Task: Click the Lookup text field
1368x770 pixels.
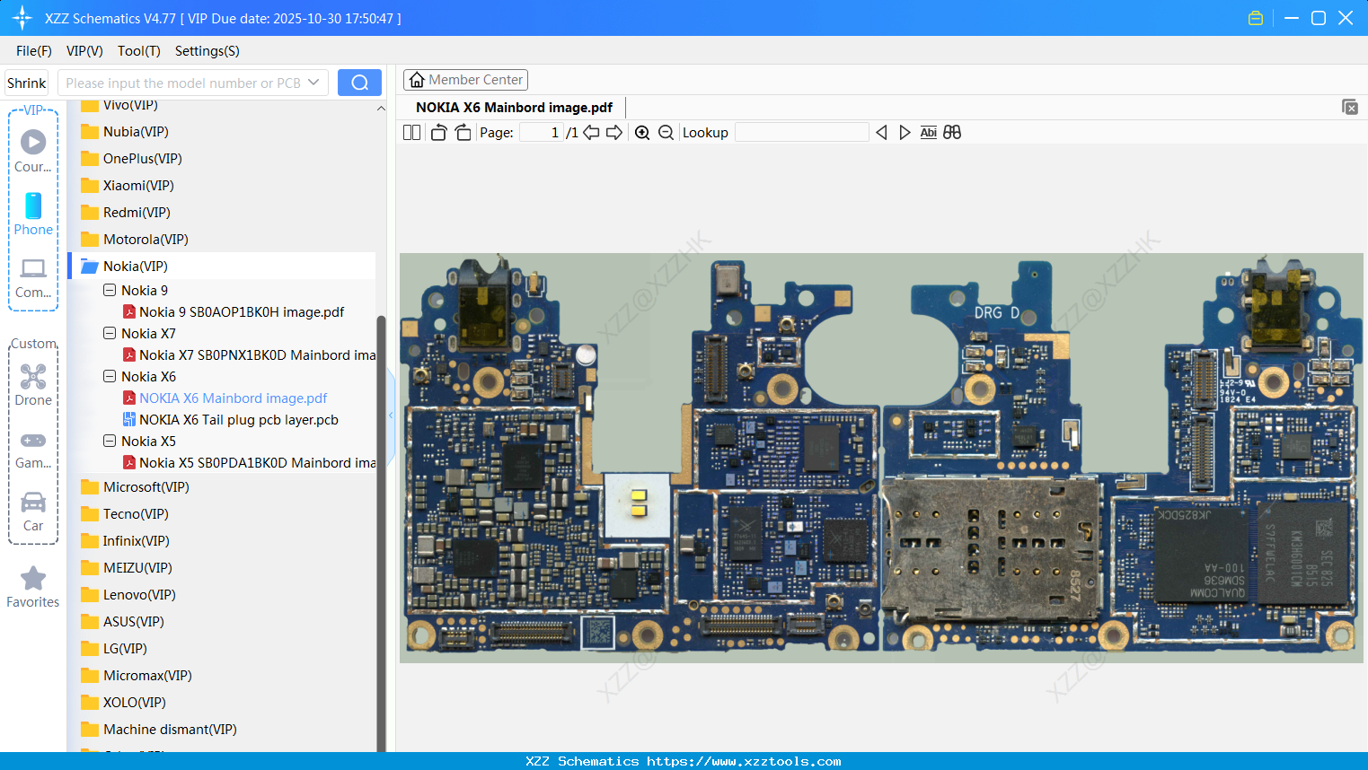Action: tap(801, 133)
